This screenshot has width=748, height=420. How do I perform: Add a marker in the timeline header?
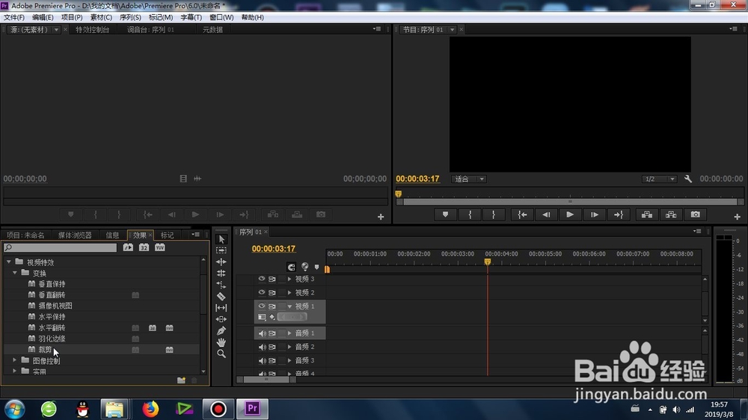click(316, 268)
